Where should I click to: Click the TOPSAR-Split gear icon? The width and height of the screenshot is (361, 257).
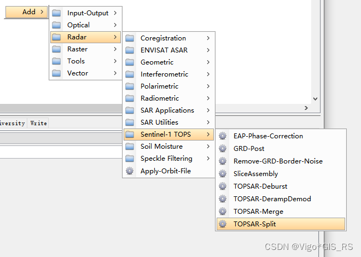223,224
